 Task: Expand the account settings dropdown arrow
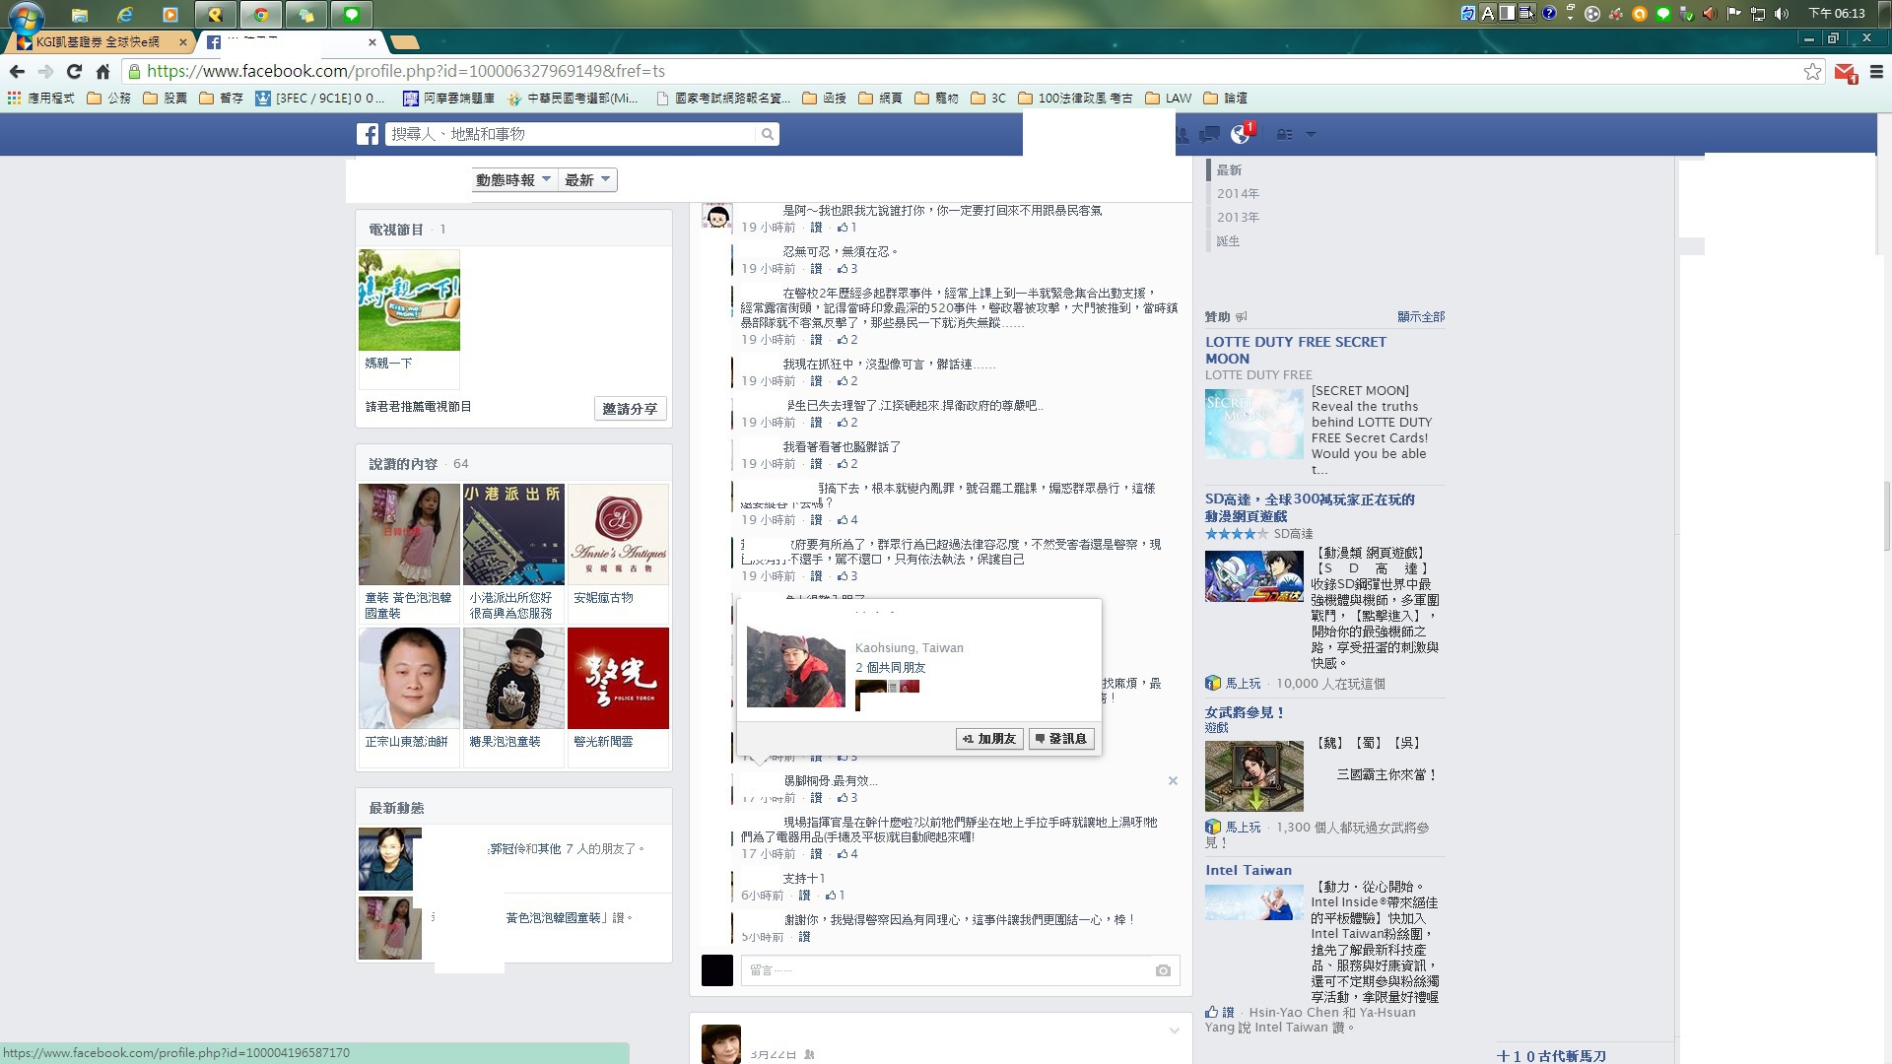pyautogui.click(x=1311, y=134)
